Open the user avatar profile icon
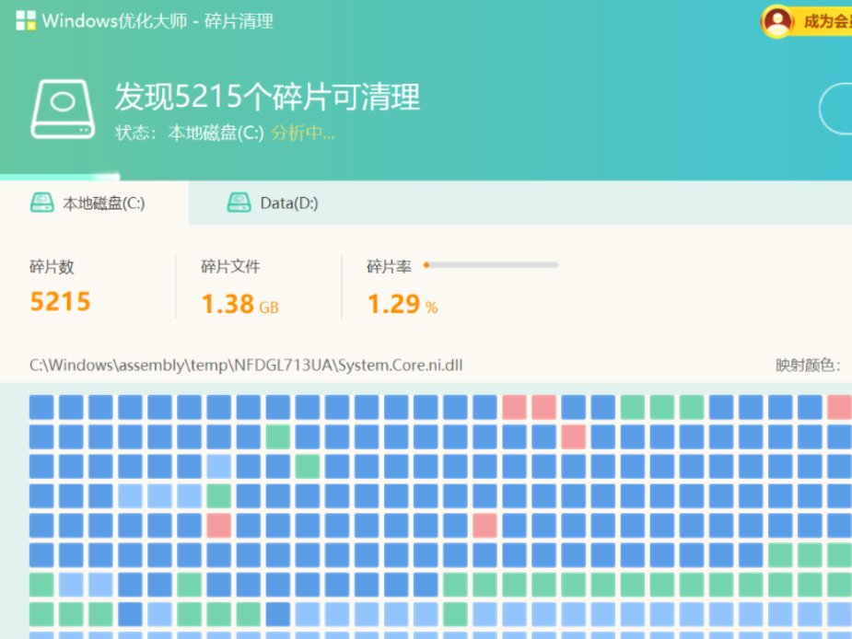This screenshot has height=639, width=852. [777, 21]
